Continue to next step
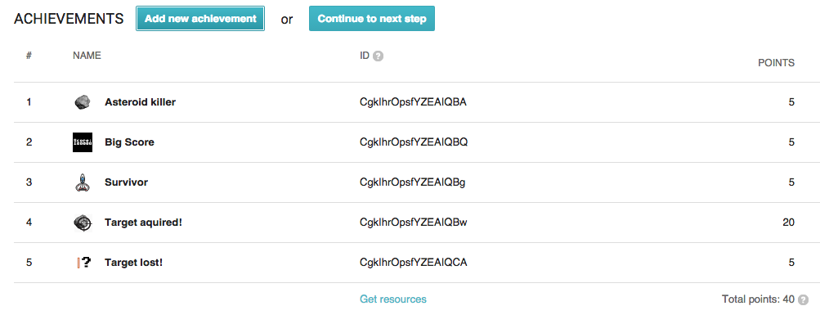The width and height of the screenshot is (820, 324). click(372, 19)
